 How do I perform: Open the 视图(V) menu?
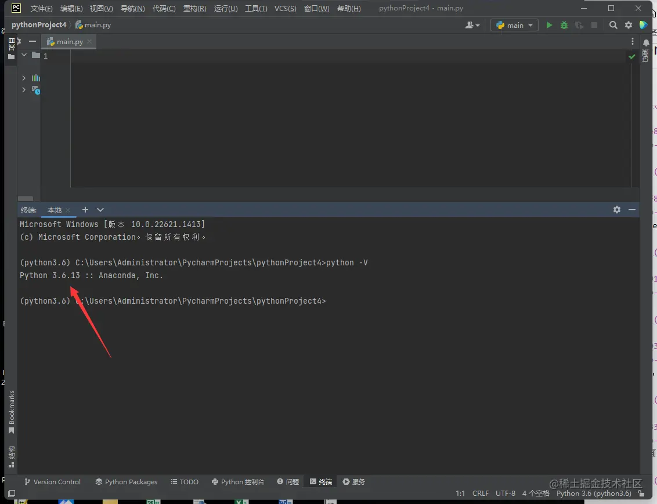tap(102, 8)
